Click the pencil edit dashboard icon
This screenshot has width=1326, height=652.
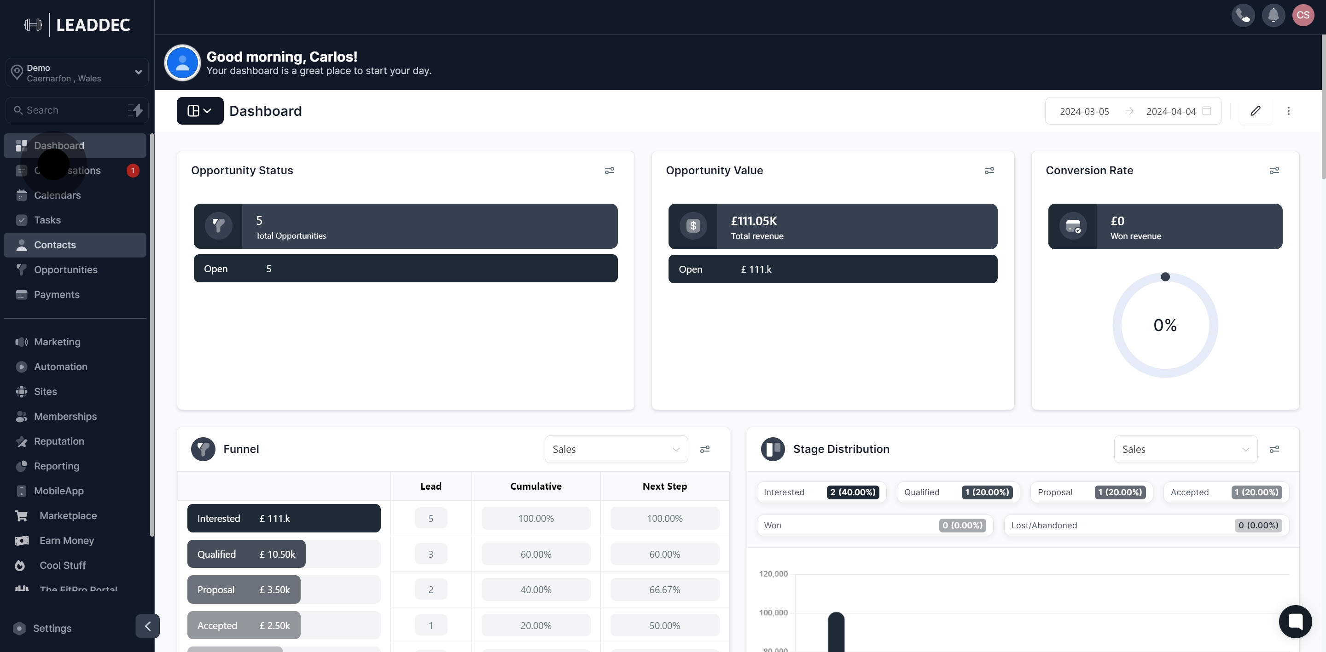tap(1255, 111)
